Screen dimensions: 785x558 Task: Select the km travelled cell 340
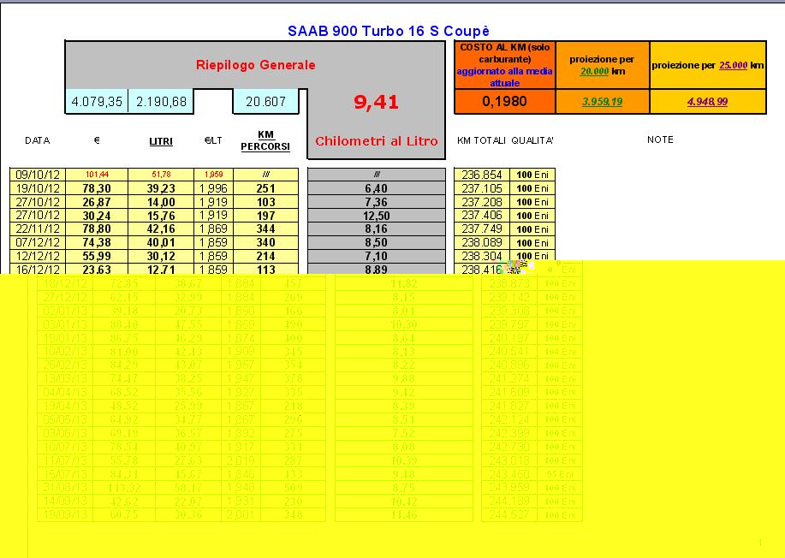point(266,243)
